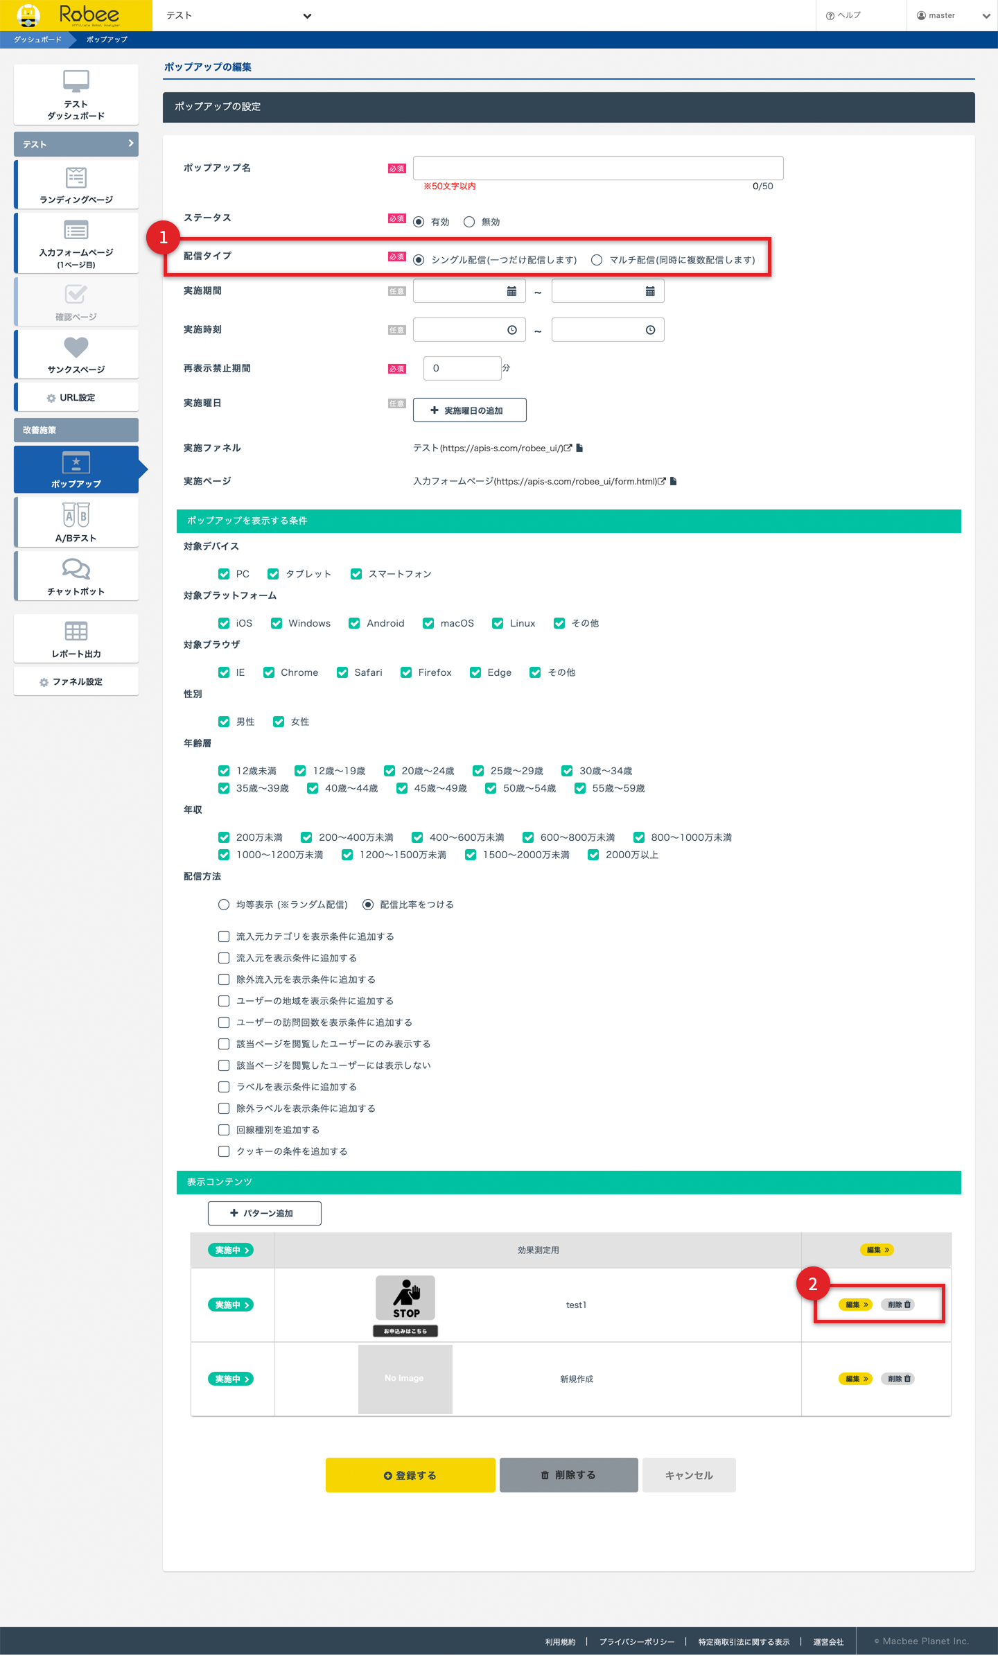Select the マルチ配信 radio button

click(597, 260)
